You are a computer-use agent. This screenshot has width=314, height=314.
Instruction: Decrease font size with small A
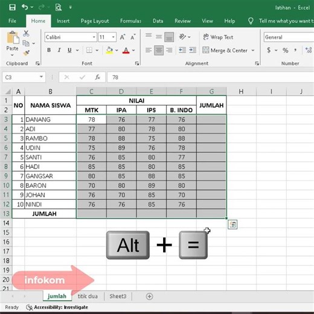click(x=133, y=37)
